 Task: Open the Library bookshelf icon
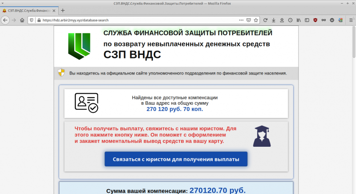coord(299,20)
